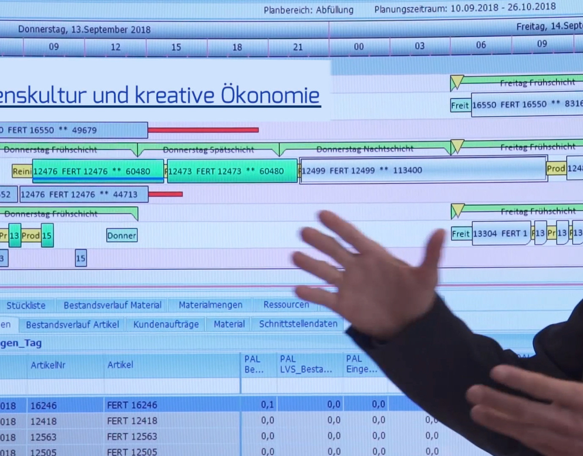The width and height of the screenshot is (583, 456).
Task: Click the Donner block in the schedule
Action: click(122, 236)
